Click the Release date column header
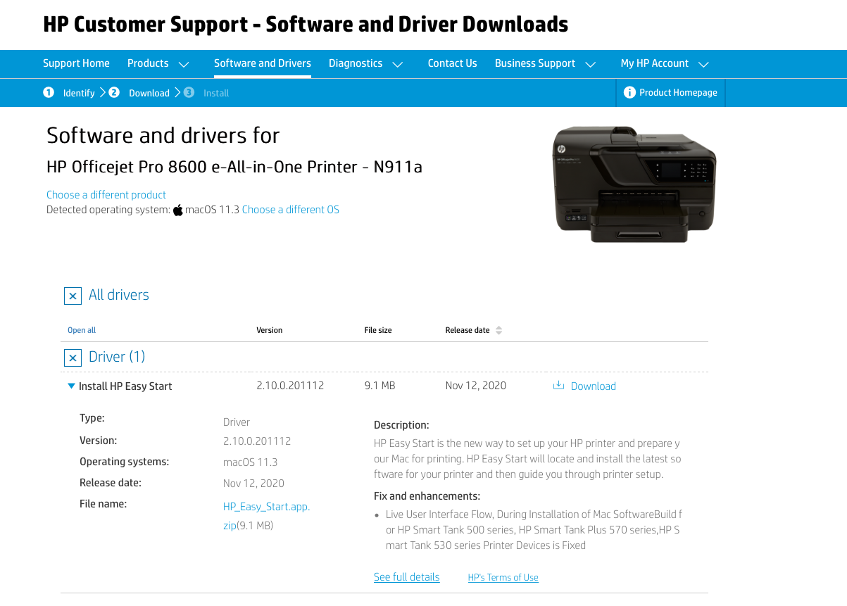 click(468, 330)
